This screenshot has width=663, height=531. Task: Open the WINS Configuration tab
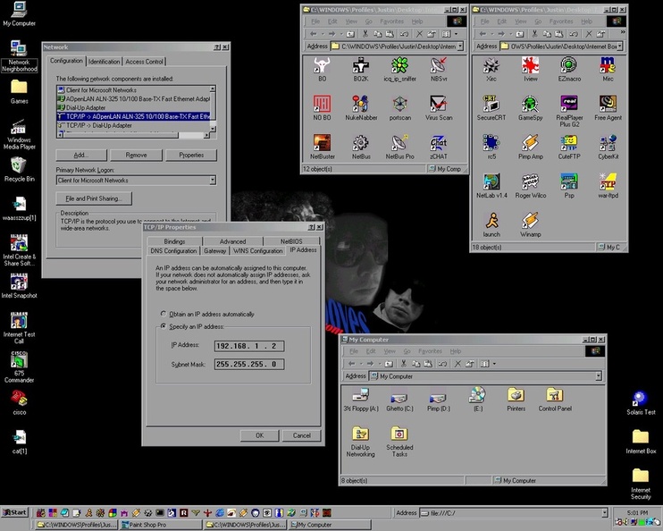pos(257,251)
